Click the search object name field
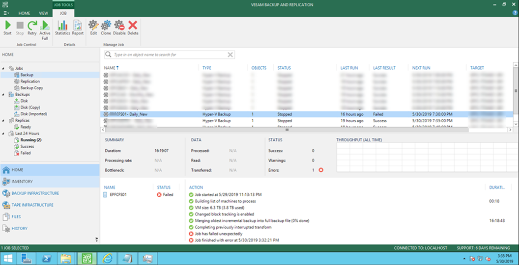This screenshot has height=265, width=519. coord(170,55)
